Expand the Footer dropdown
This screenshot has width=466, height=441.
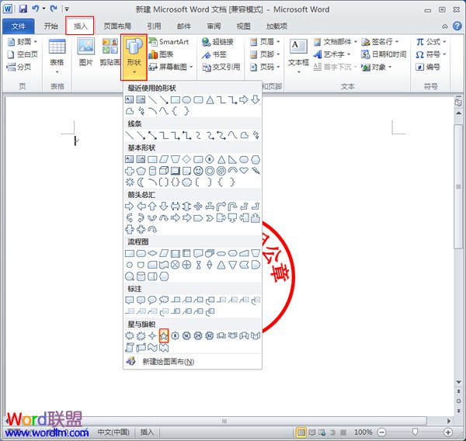pos(265,54)
